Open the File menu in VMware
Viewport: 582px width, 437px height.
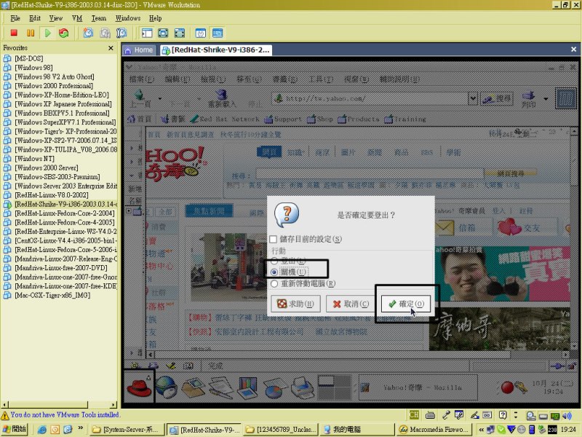[x=15, y=18]
